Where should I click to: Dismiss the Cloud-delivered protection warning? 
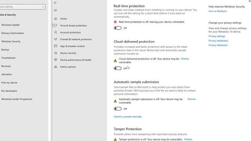(x=185, y=59)
